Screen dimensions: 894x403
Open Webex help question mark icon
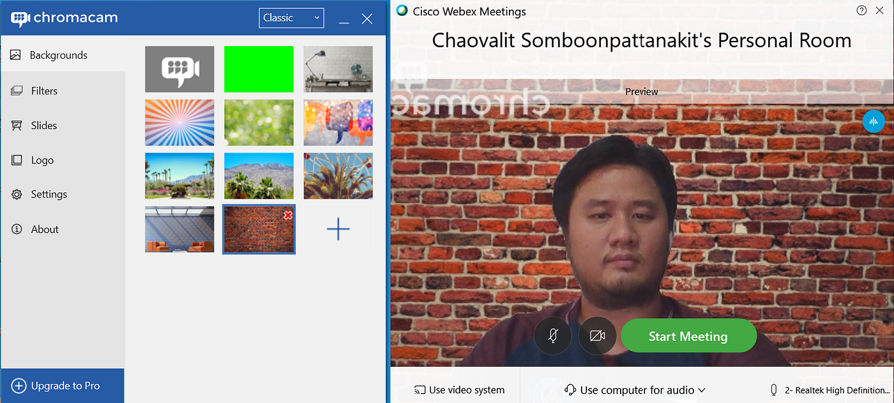pyautogui.click(x=862, y=10)
